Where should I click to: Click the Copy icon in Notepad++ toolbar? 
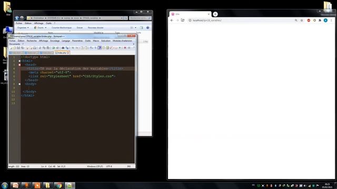coord(44,48)
